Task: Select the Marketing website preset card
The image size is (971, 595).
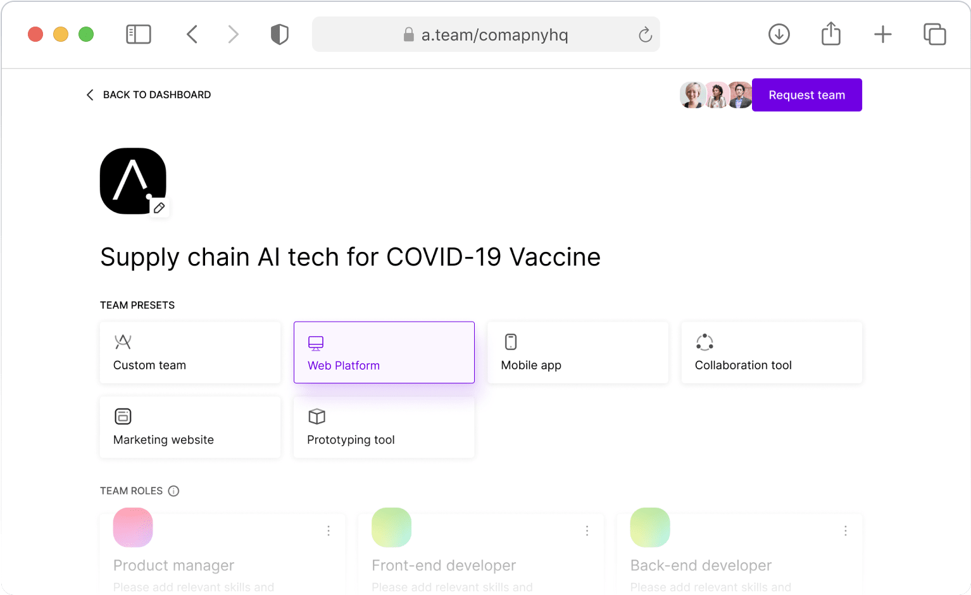Action: 190,427
